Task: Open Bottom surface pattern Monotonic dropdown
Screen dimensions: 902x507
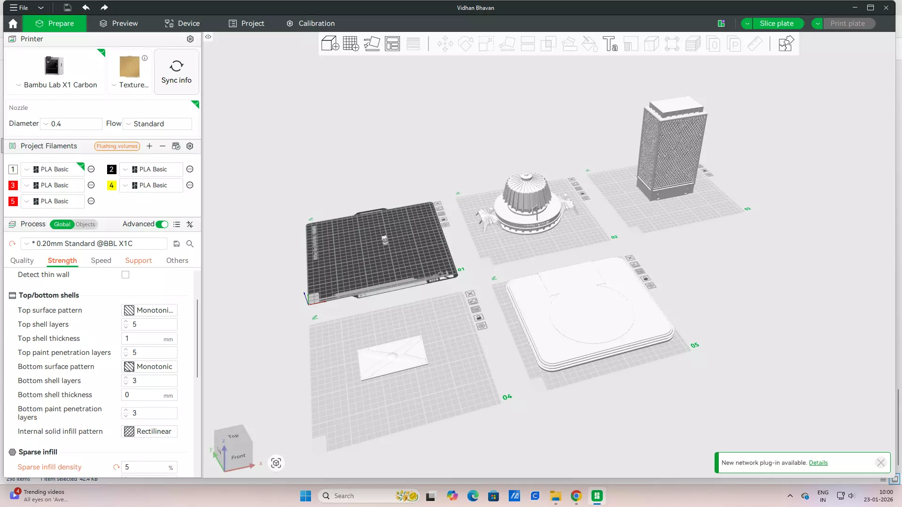Action: click(149, 367)
